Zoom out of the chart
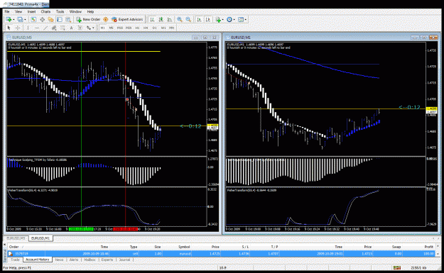This screenshot has height=273, width=444. (x=188, y=20)
